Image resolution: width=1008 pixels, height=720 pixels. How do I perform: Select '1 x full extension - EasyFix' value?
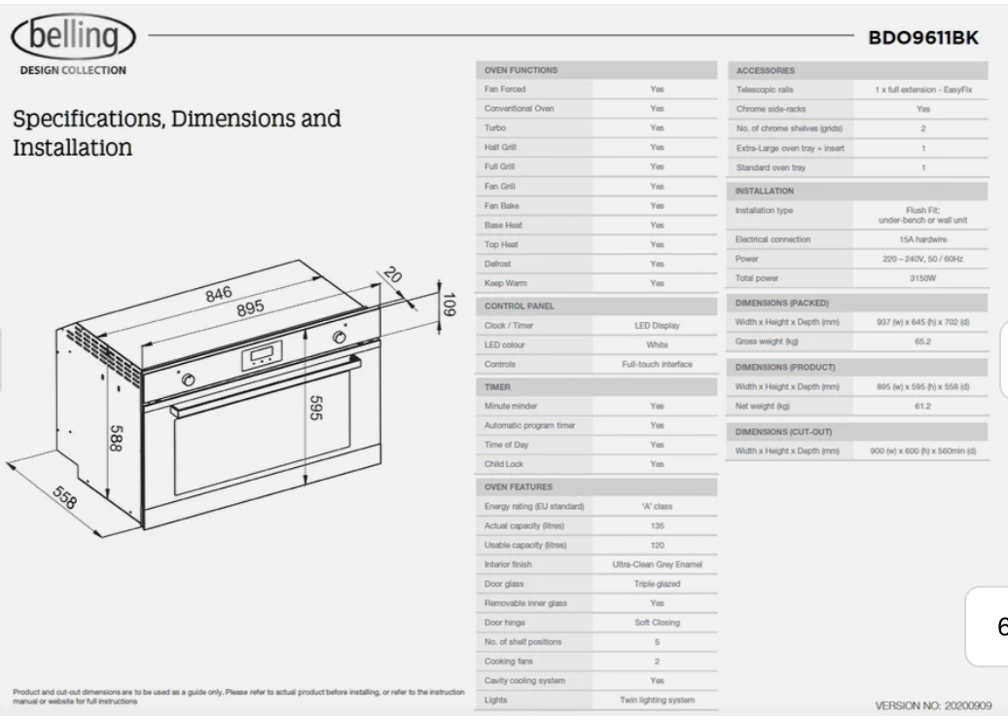tap(923, 90)
